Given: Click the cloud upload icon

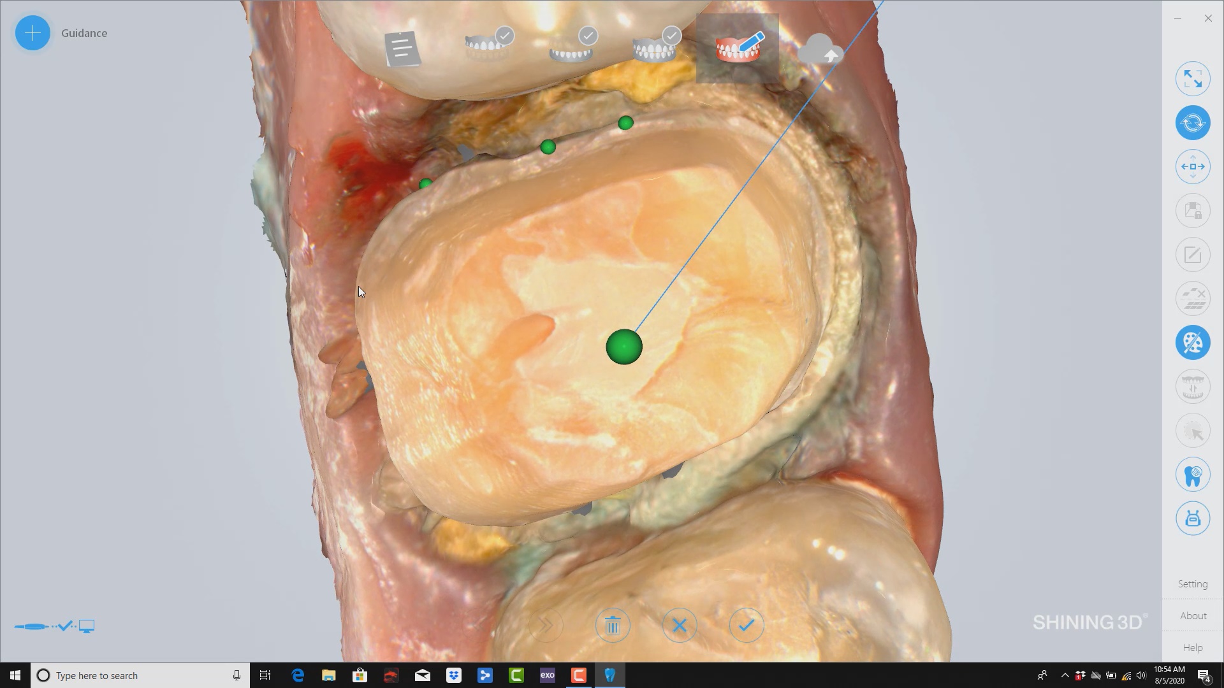Looking at the screenshot, I should [x=820, y=50].
